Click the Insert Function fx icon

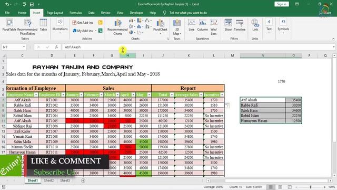click(56, 47)
